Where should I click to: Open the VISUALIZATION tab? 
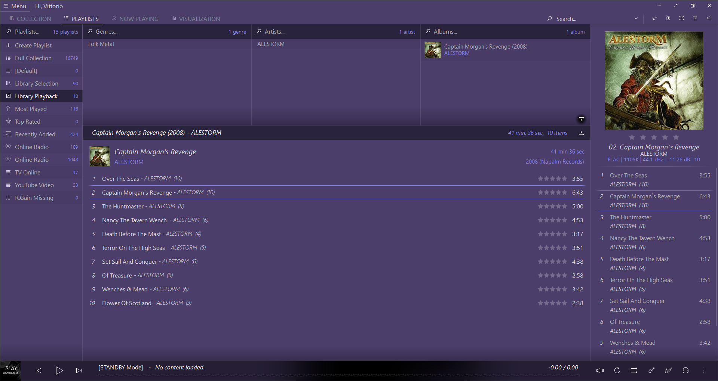[x=196, y=19]
